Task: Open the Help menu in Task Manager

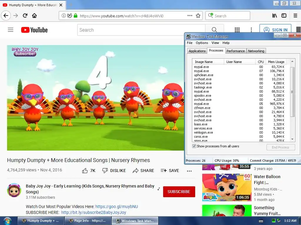Action: point(226,43)
